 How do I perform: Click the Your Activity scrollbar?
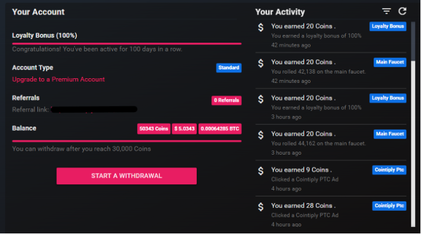click(413, 124)
